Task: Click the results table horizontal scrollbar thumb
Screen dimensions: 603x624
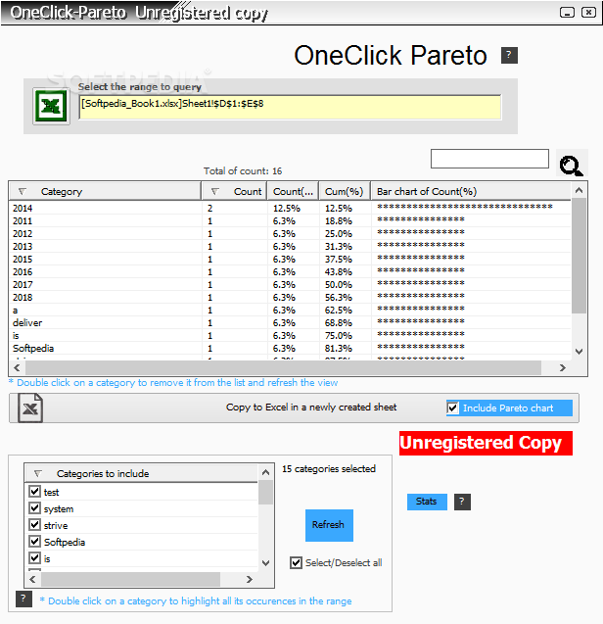Action: click(284, 367)
